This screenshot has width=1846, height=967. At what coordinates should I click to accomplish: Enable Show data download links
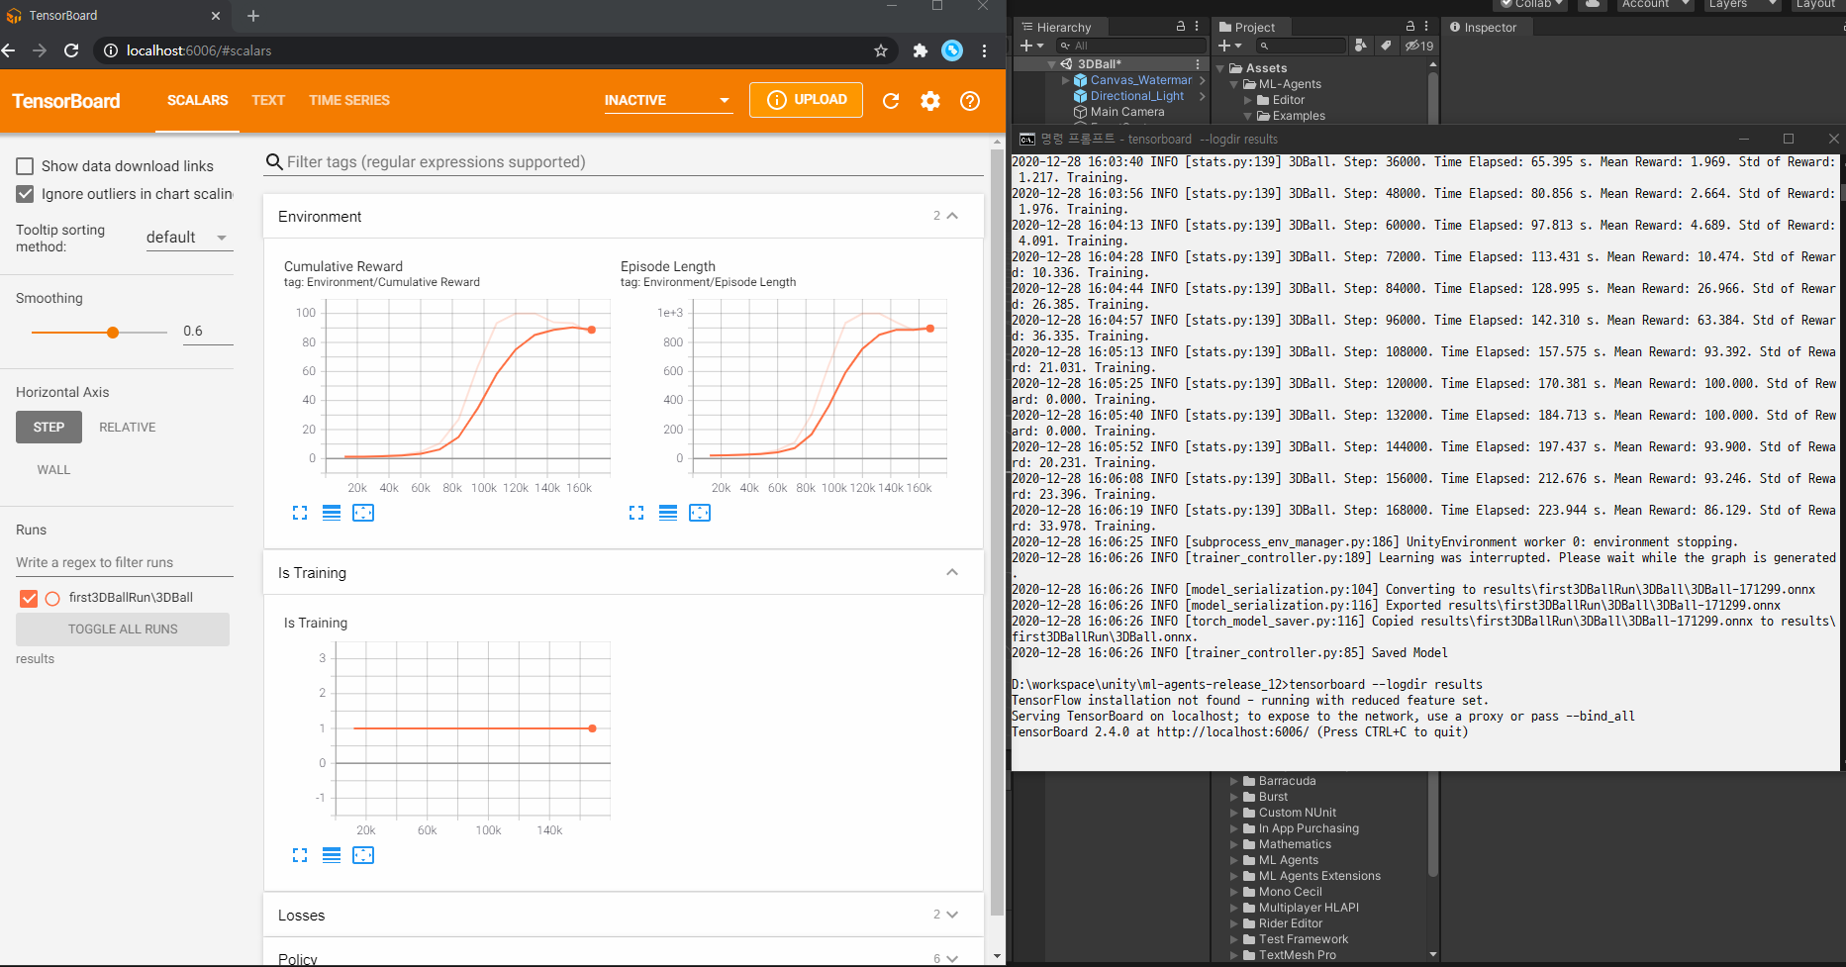pyautogui.click(x=25, y=166)
